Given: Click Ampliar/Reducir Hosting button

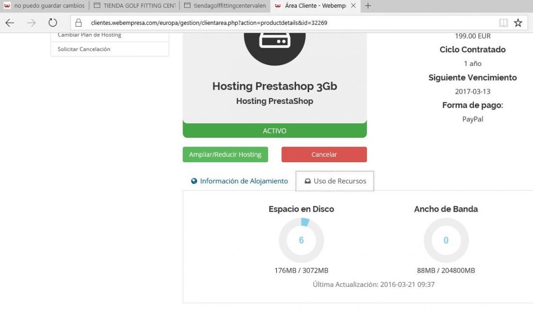Looking at the screenshot, I should click(x=225, y=155).
